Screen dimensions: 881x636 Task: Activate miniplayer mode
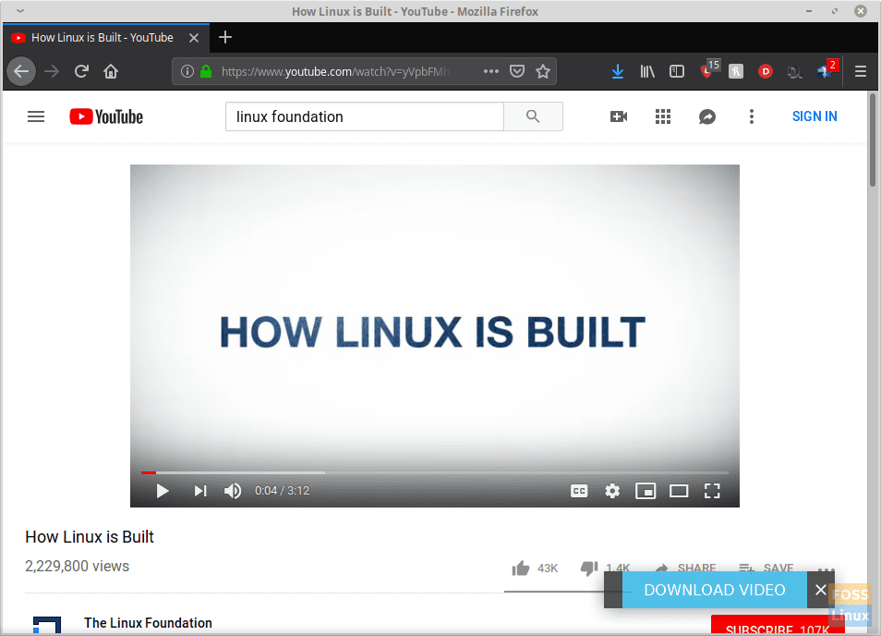click(x=646, y=491)
